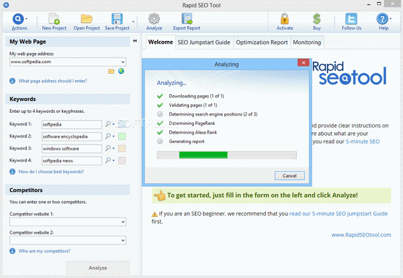Open 'What page address should I enter?' link
The height and width of the screenshot is (278, 403).
[x=52, y=81]
